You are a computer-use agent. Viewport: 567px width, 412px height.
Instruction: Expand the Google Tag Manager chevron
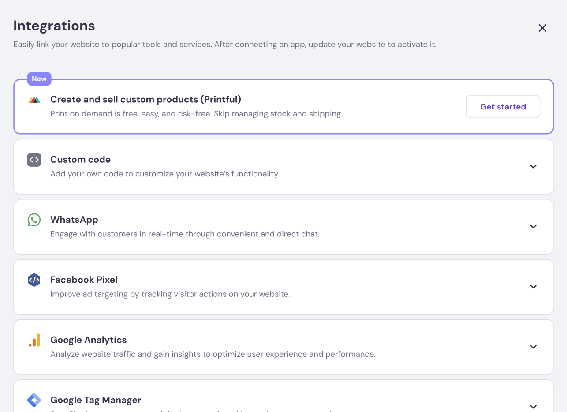533,406
